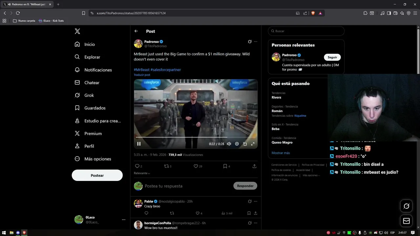Click Grok icon on Padronso's post
The image size is (420, 236).
click(250, 42)
